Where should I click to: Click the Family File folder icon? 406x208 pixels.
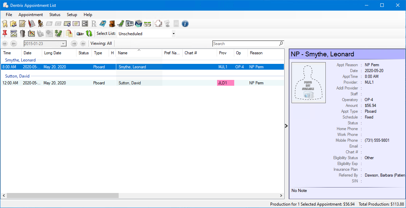pyautogui.click(x=13, y=24)
